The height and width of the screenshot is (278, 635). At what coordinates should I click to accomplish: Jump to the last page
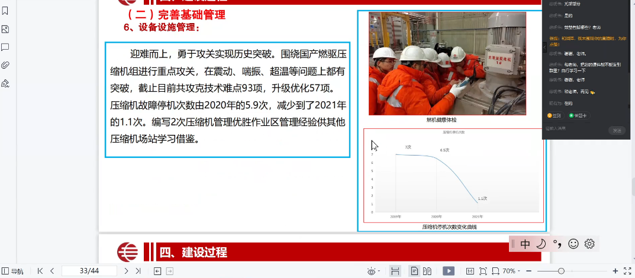(138, 271)
